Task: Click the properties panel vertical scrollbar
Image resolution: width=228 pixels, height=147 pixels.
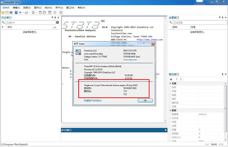Action: pyautogui.click(x=225, y=108)
